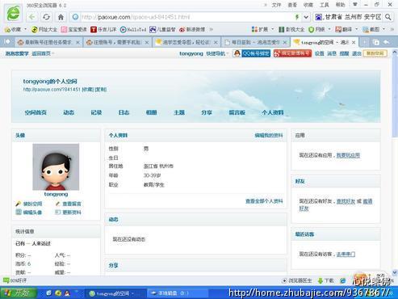Open the 扩展 extensions dropdown
Viewport: 398px width, 299px height.
(262, 29)
